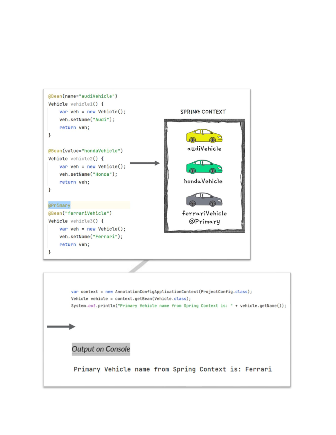Click the ferrariVehicle label under gray car
Viewport: 336px width, 435px height.
pyautogui.click(x=204, y=213)
